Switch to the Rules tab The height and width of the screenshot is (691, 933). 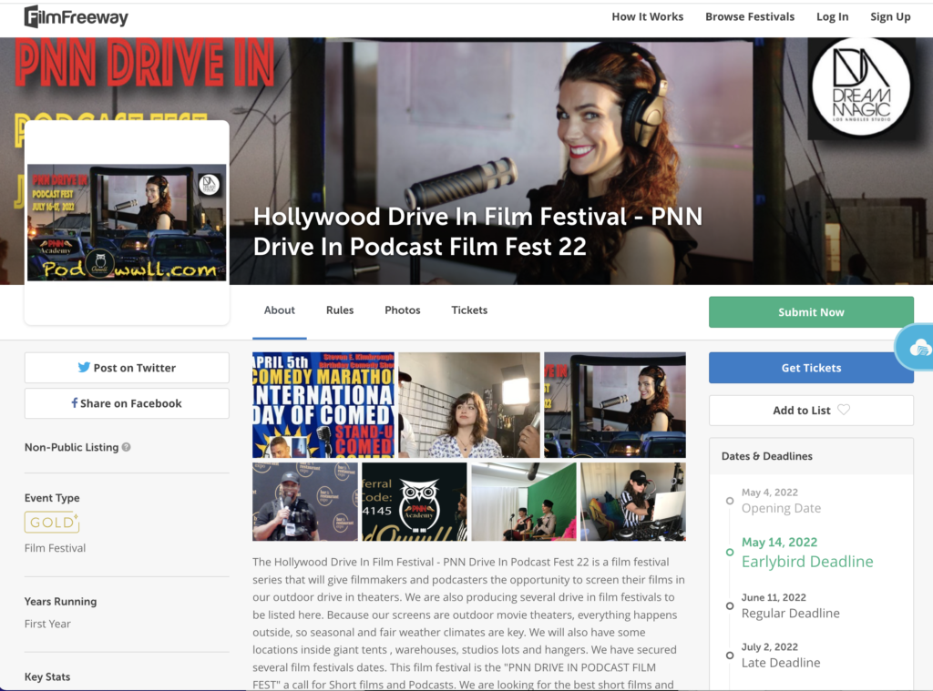[340, 310]
